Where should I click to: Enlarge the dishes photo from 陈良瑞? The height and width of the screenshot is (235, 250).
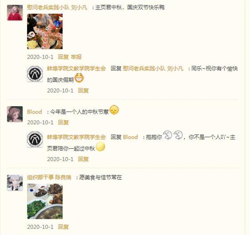click(45, 201)
